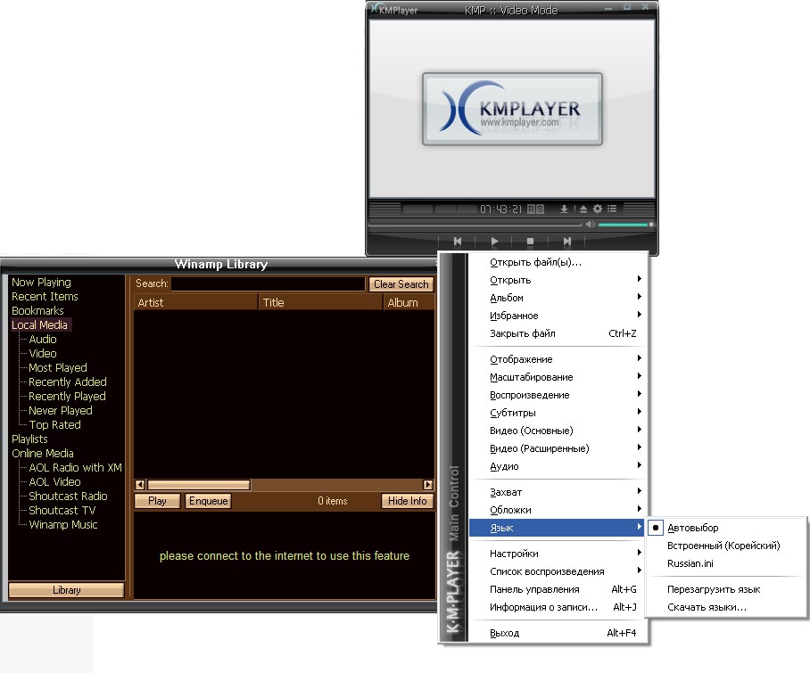Expand the Воспроизведение submenu
The width and height of the screenshot is (810, 673).
pyautogui.click(x=557, y=395)
